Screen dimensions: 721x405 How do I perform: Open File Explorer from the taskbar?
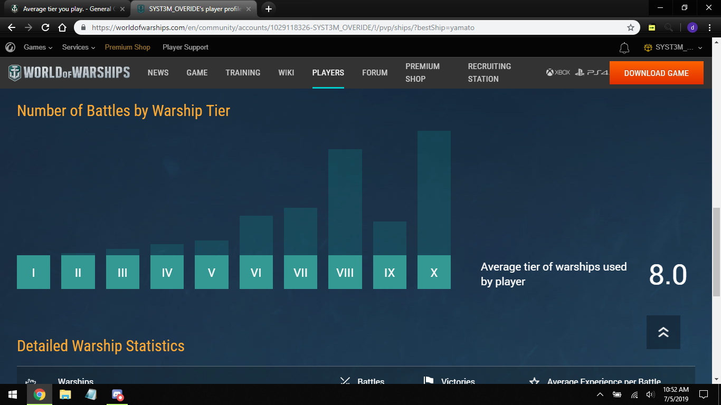(65, 394)
